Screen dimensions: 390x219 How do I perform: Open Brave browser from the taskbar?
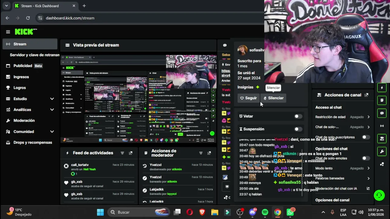[x=202, y=212]
